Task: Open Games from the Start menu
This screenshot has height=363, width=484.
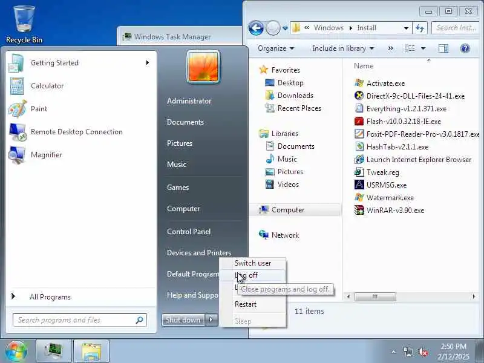Action: tap(178, 188)
